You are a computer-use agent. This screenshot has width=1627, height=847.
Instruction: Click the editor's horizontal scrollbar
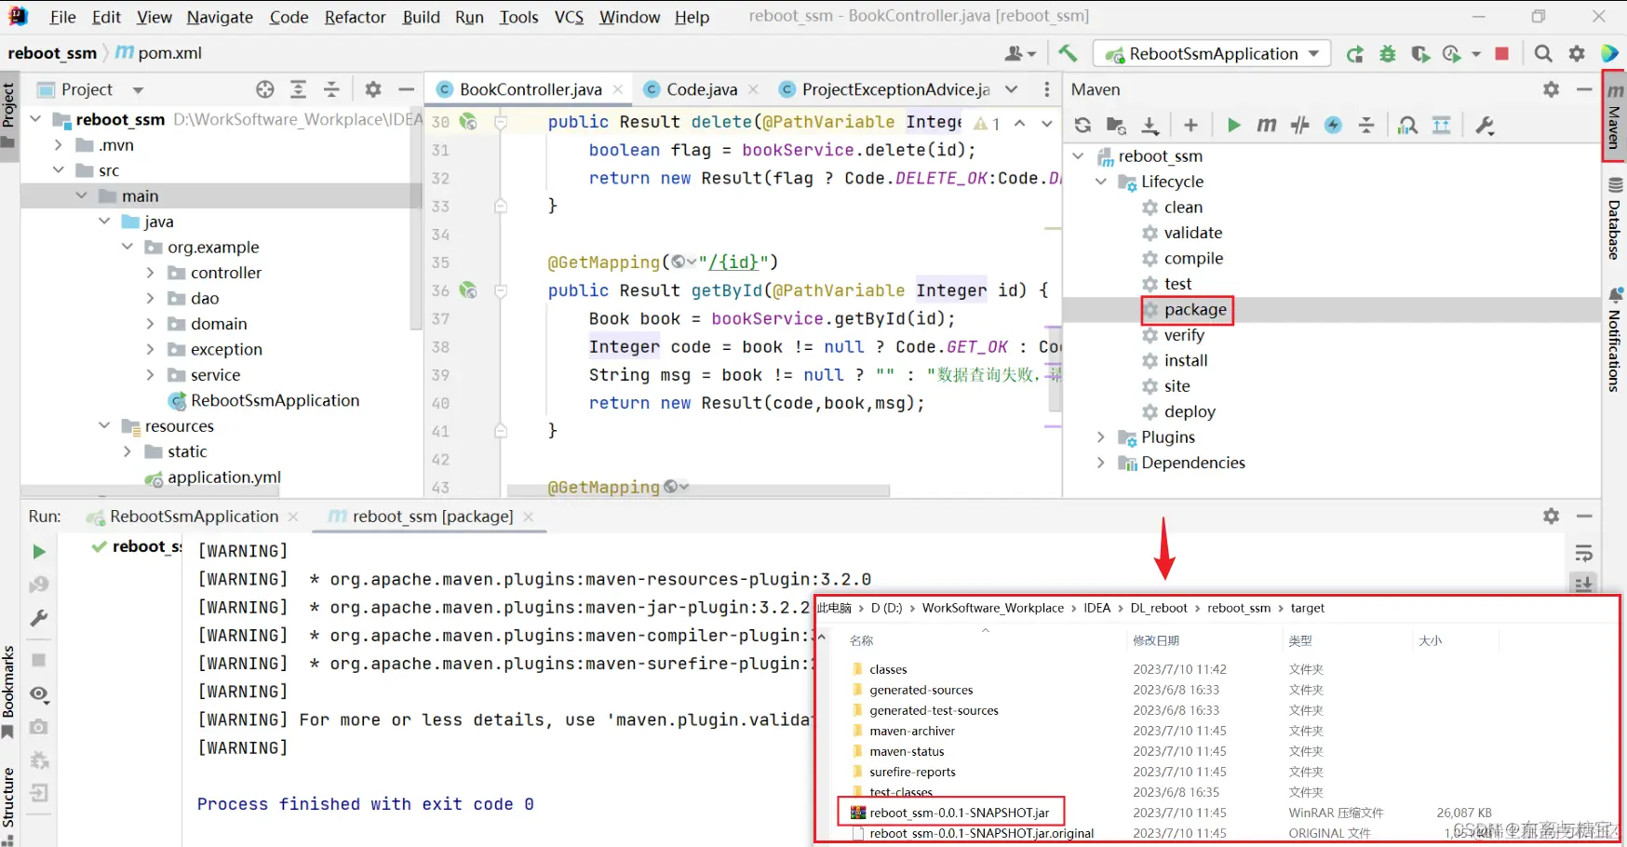(698, 491)
